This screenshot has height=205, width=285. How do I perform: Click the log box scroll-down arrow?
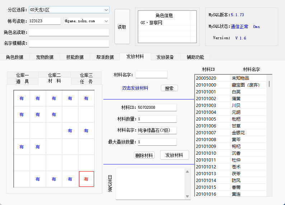click(187, 196)
